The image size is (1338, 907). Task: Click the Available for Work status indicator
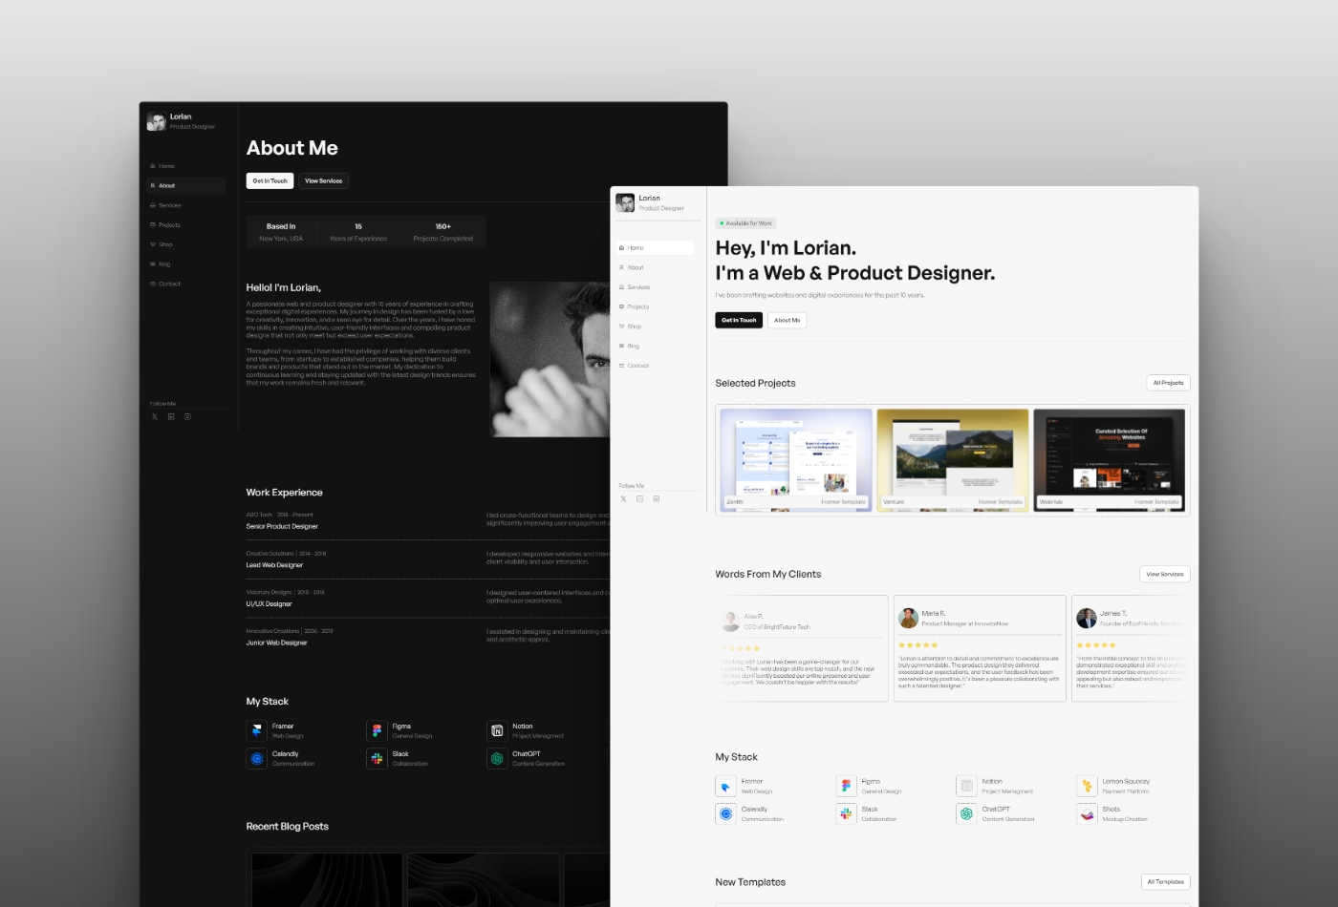click(x=745, y=222)
